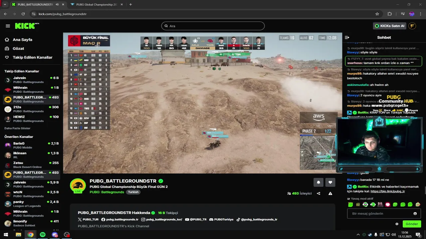The width and height of the screenshot is (426, 239).
Task: Open the Discord link PUBGTurkiye
Action: (221, 219)
